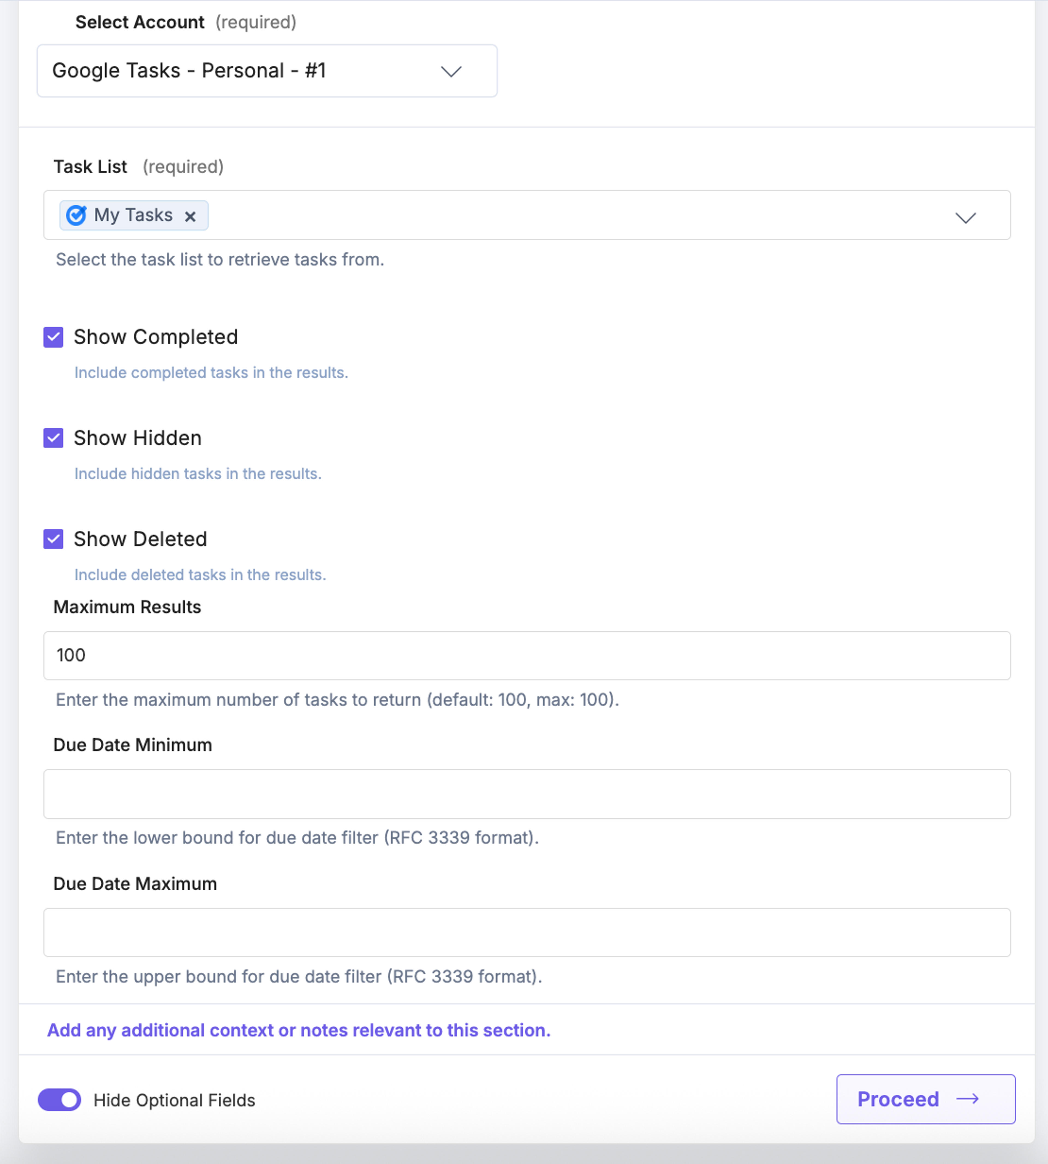Click the 'lower bound for due date' hint

pyautogui.click(x=297, y=837)
